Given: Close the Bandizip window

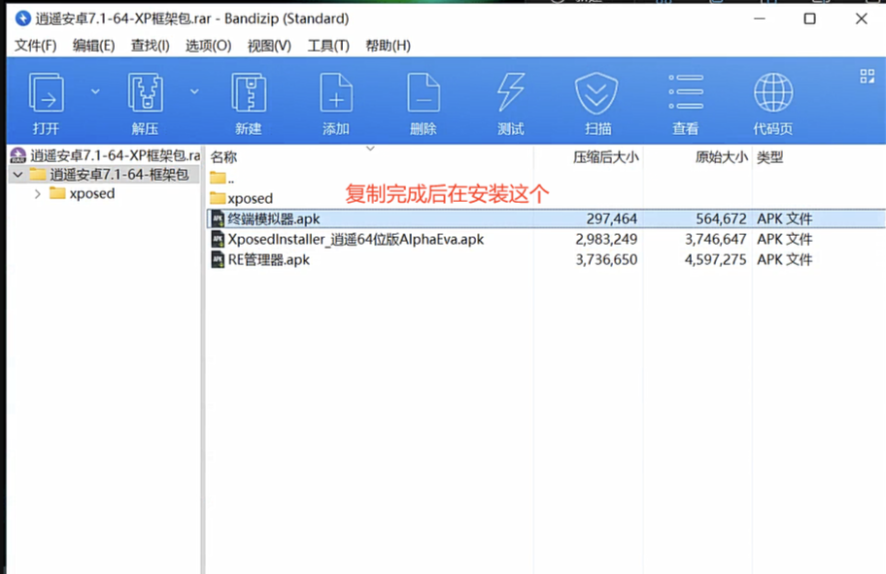Looking at the screenshot, I should [x=861, y=18].
